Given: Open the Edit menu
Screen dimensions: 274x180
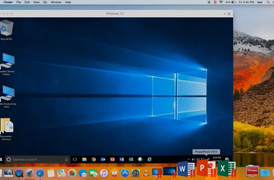Looking at the screenshot, I should click(x=27, y=2).
